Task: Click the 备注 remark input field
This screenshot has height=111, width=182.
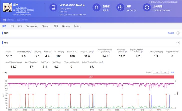Action: click(x=17, y=20)
